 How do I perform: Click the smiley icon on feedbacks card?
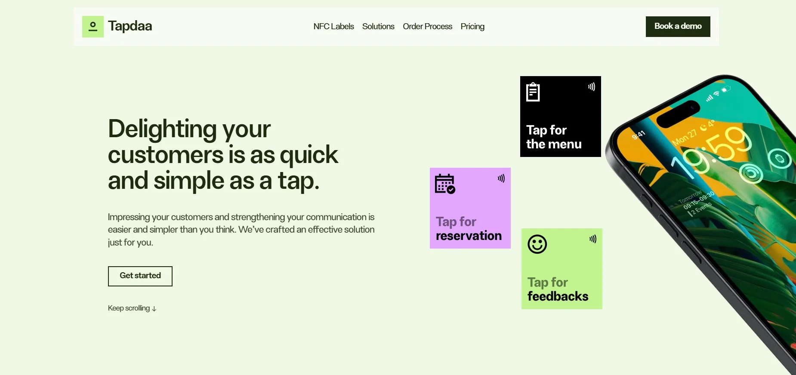(x=537, y=244)
